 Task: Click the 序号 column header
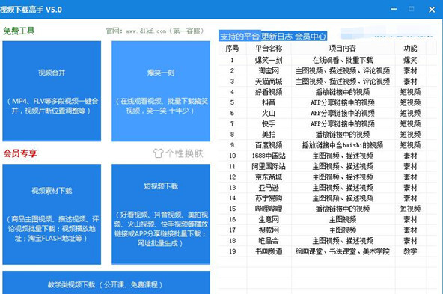tap(232, 49)
